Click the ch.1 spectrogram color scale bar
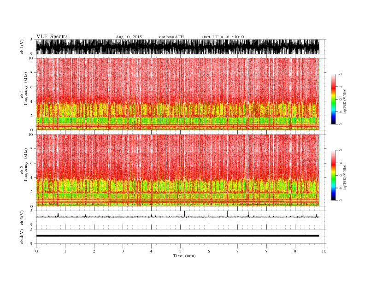365x282 pixels. click(334, 100)
